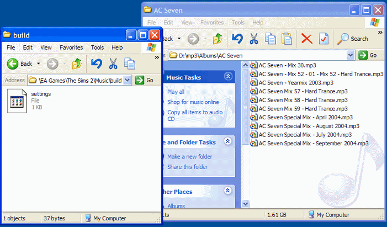Open the Favorites menu in build window
Viewport: 387px width, 227px height.
tap(71, 48)
